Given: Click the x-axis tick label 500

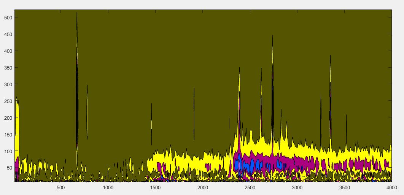Looking at the screenshot, I should point(60,187).
